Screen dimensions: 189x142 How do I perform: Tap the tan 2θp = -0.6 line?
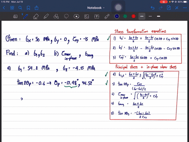(x=55, y=84)
